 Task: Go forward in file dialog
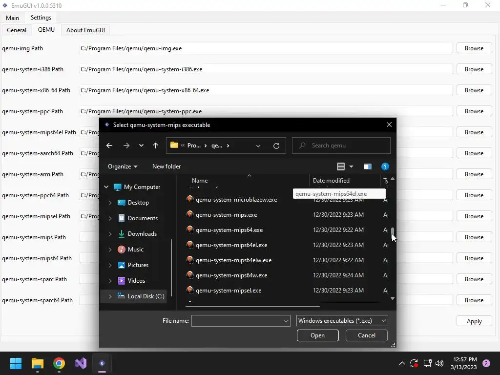(x=126, y=146)
